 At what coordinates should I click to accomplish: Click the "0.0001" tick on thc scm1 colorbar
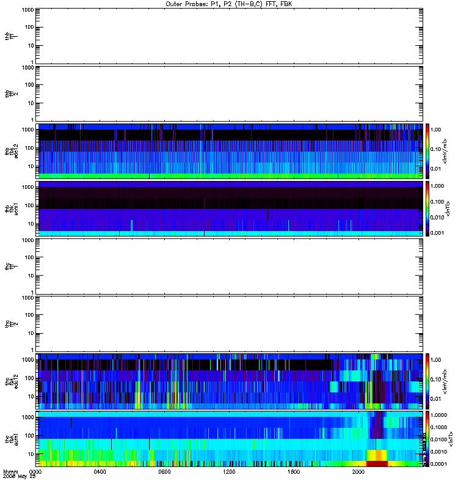pos(438,464)
